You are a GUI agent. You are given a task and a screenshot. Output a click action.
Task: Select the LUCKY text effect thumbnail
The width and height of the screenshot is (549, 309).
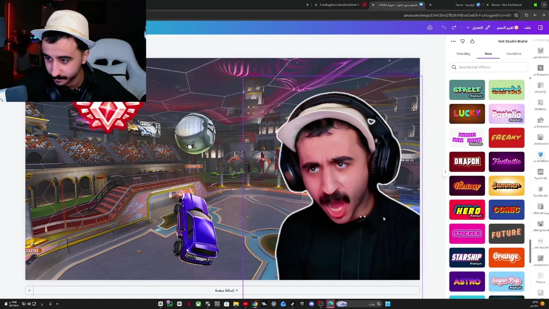point(467,114)
